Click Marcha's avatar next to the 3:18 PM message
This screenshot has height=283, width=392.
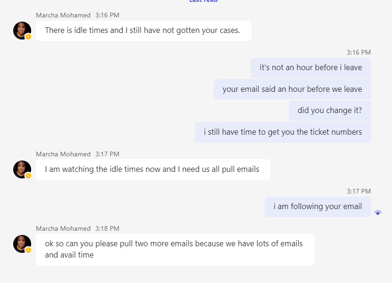22,244
